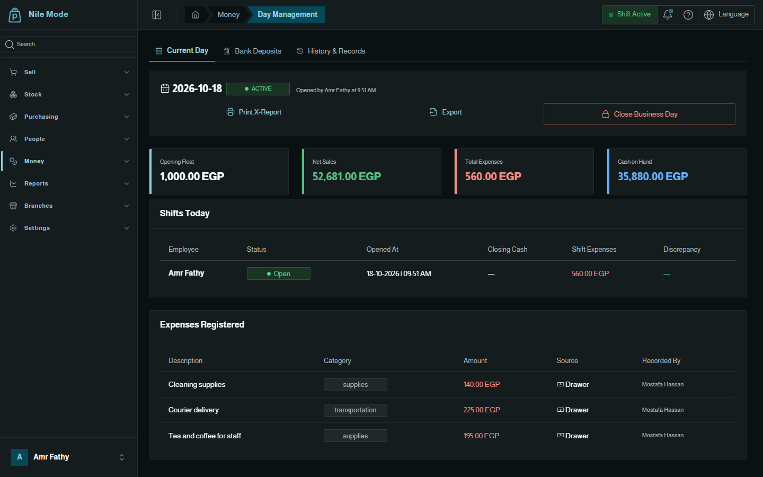
Task: Switch to the Current Day tab
Action: [182, 51]
